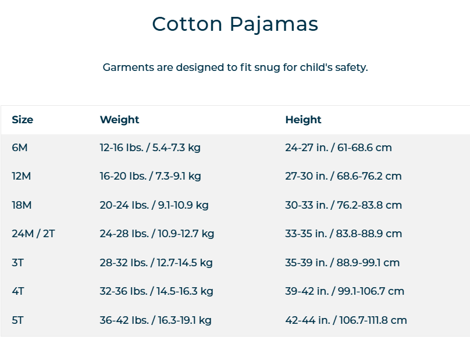Click the 3T size cell
The image size is (470, 343).
pos(17,263)
